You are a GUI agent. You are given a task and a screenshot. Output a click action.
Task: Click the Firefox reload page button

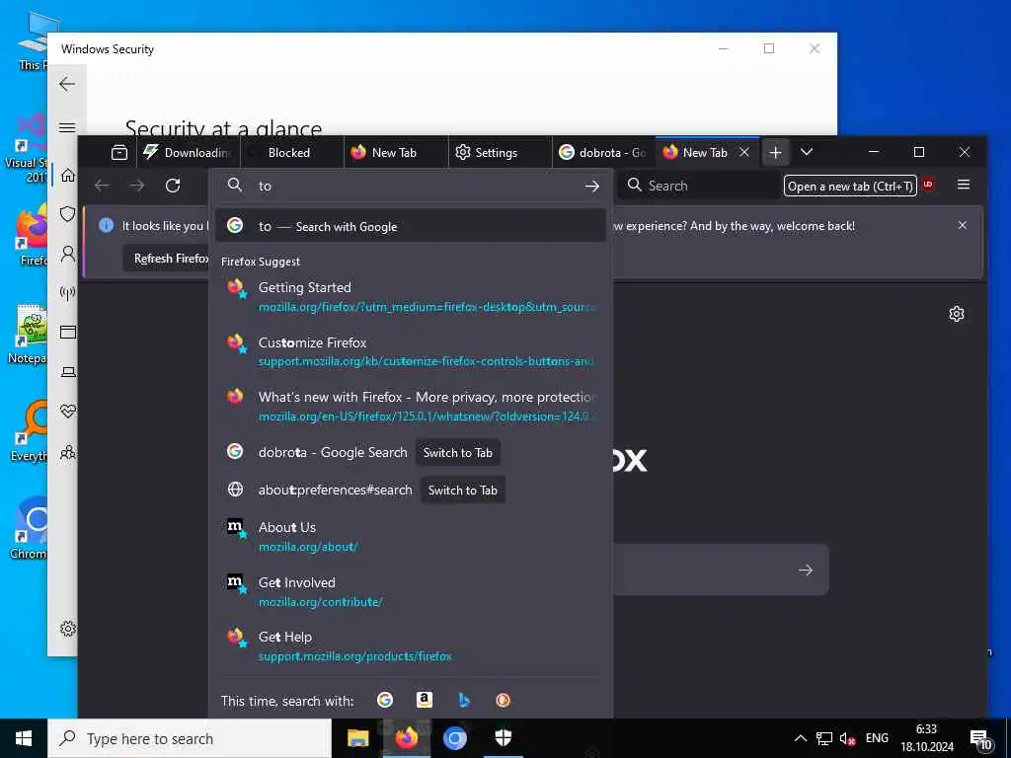click(172, 186)
